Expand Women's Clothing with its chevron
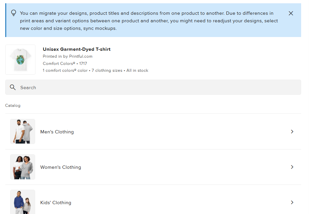Image resolution: width=309 pixels, height=214 pixels. pos(292,167)
